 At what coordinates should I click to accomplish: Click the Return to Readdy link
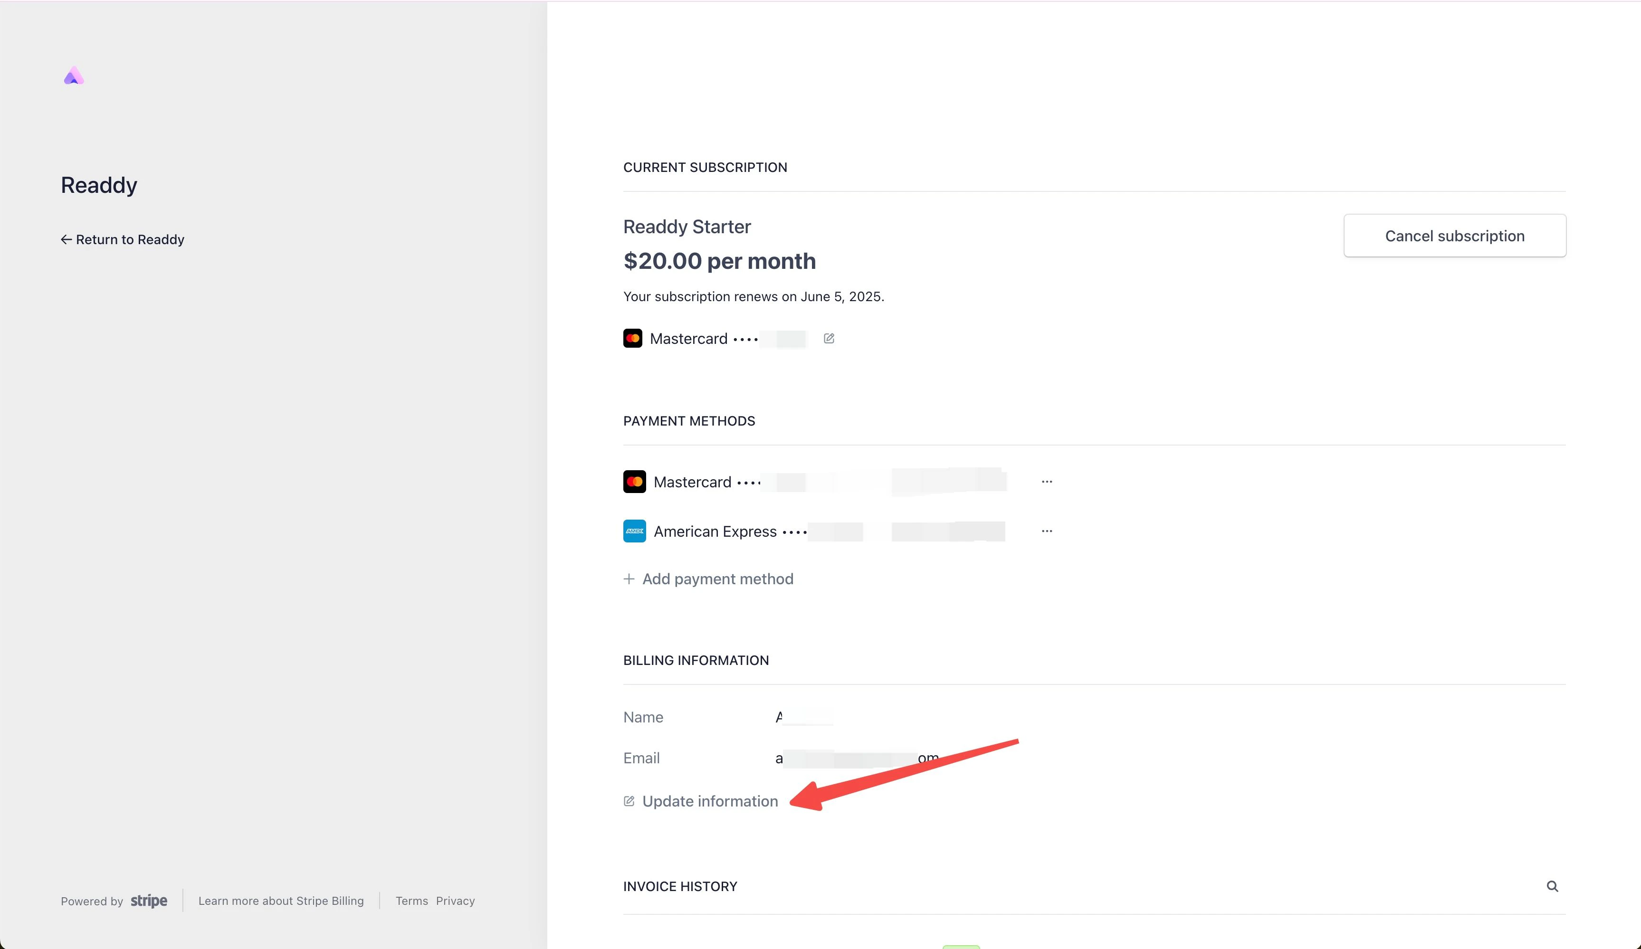coord(130,239)
